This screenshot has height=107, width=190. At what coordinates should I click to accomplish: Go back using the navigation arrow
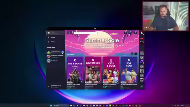[x=68, y=33]
